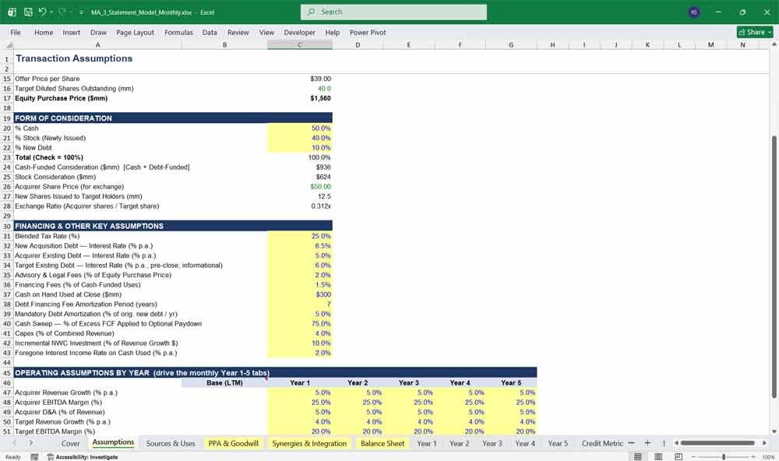The height and width of the screenshot is (461, 779).
Task: Click the Share button
Action: (x=755, y=32)
